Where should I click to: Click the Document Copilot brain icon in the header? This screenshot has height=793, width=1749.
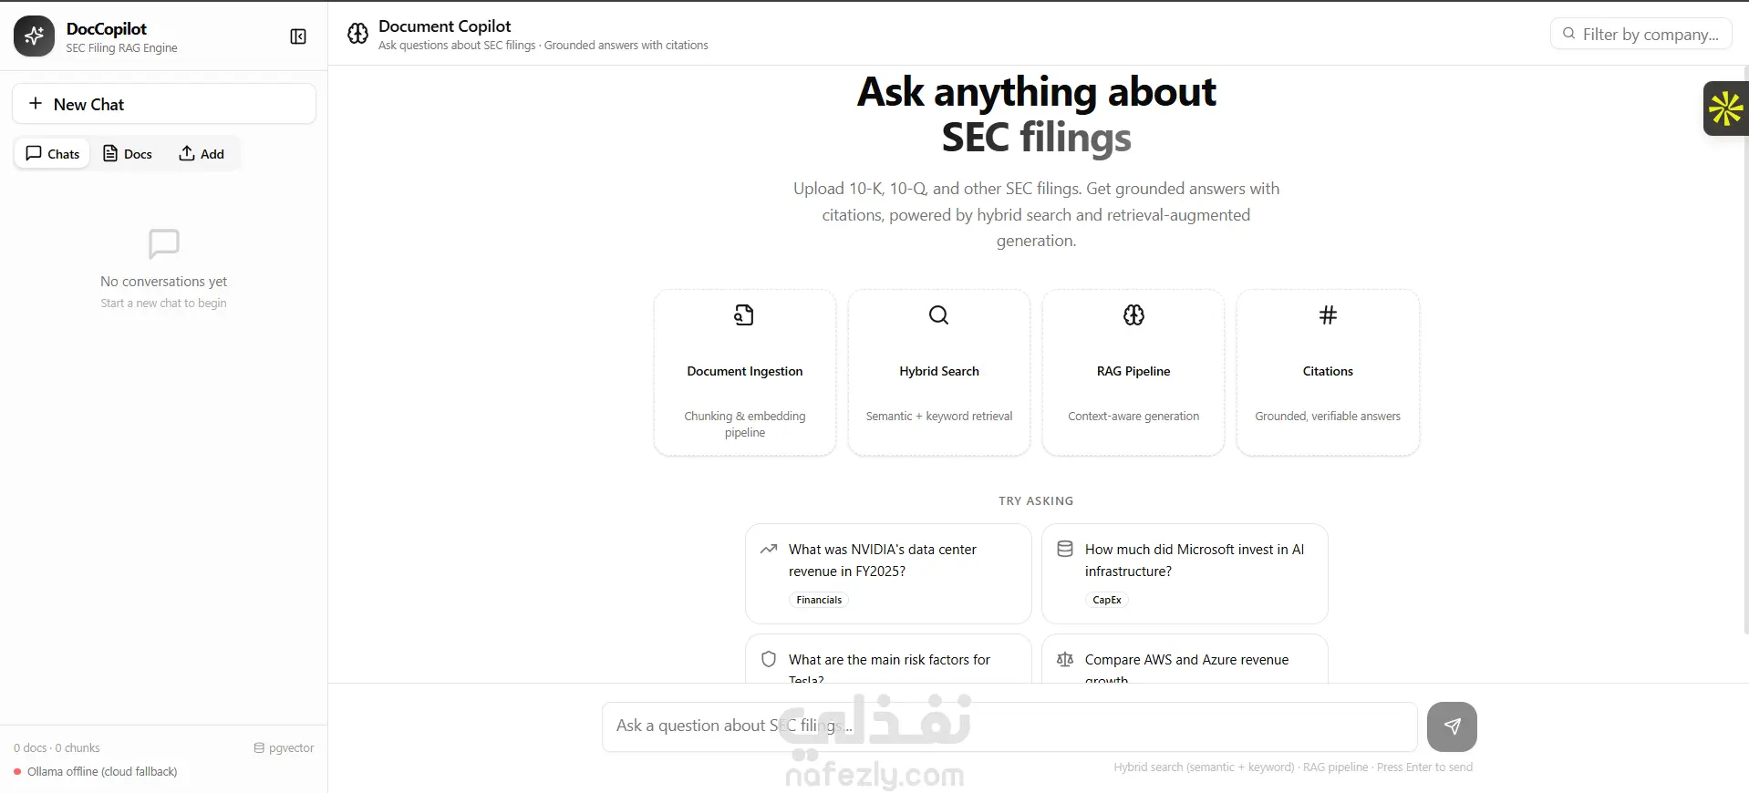[357, 35]
